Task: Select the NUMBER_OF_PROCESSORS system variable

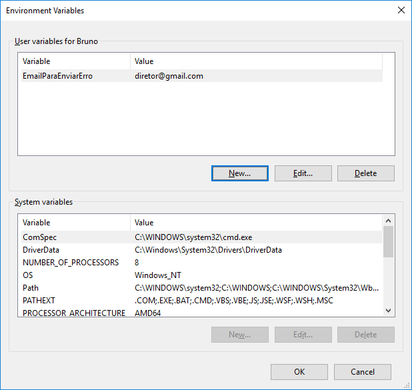Action: (x=202, y=262)
